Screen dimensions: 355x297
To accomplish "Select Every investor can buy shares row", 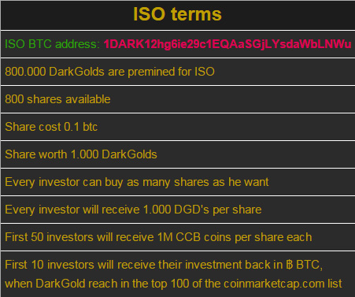I will click(178, 182).
